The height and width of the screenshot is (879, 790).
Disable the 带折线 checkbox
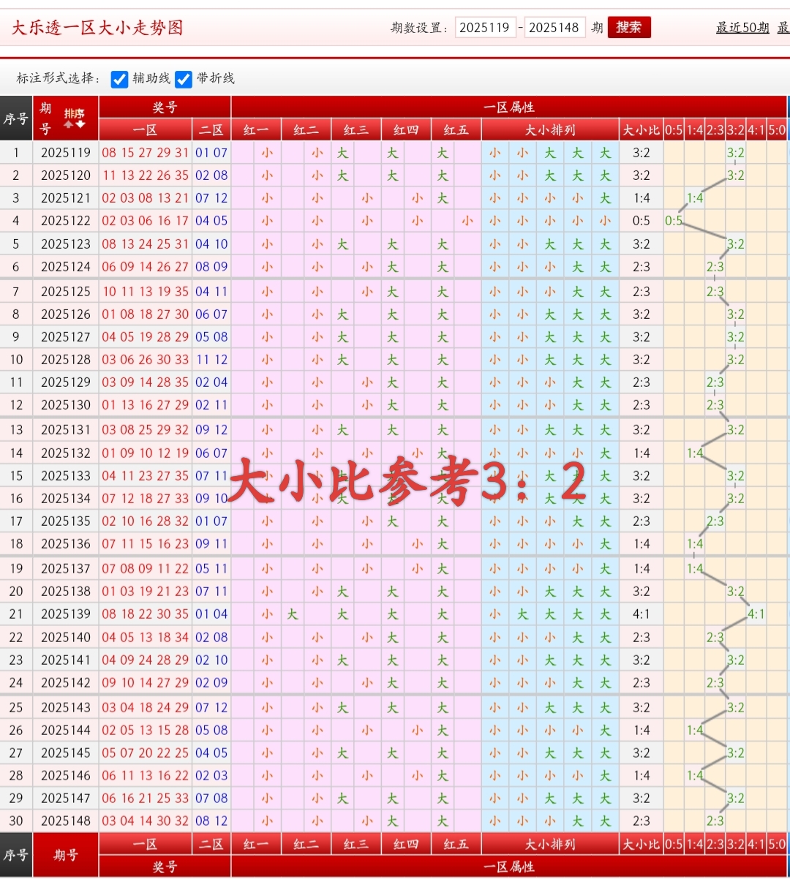click(183, 79)
